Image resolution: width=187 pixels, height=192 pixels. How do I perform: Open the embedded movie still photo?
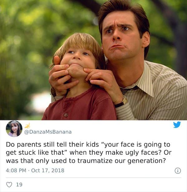(x=93, y=60)
